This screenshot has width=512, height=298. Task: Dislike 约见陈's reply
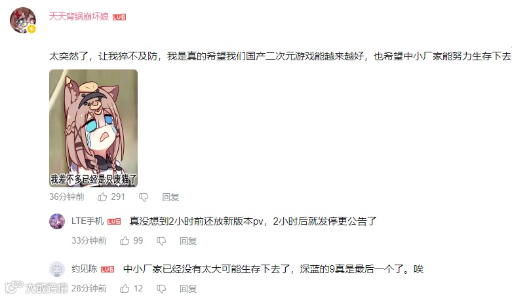161,289
